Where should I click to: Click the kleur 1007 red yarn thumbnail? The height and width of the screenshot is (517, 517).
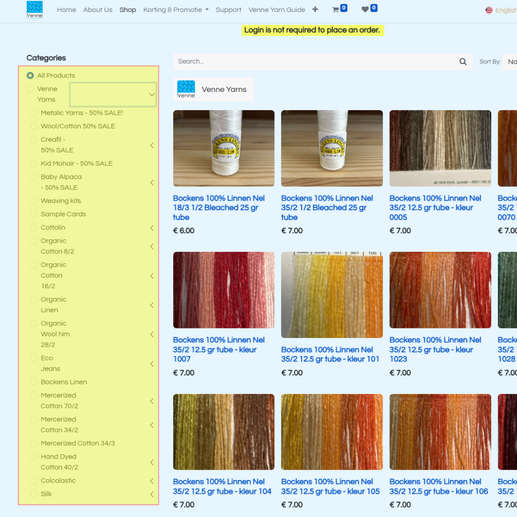pyautogui.click(x=224, y=290)
